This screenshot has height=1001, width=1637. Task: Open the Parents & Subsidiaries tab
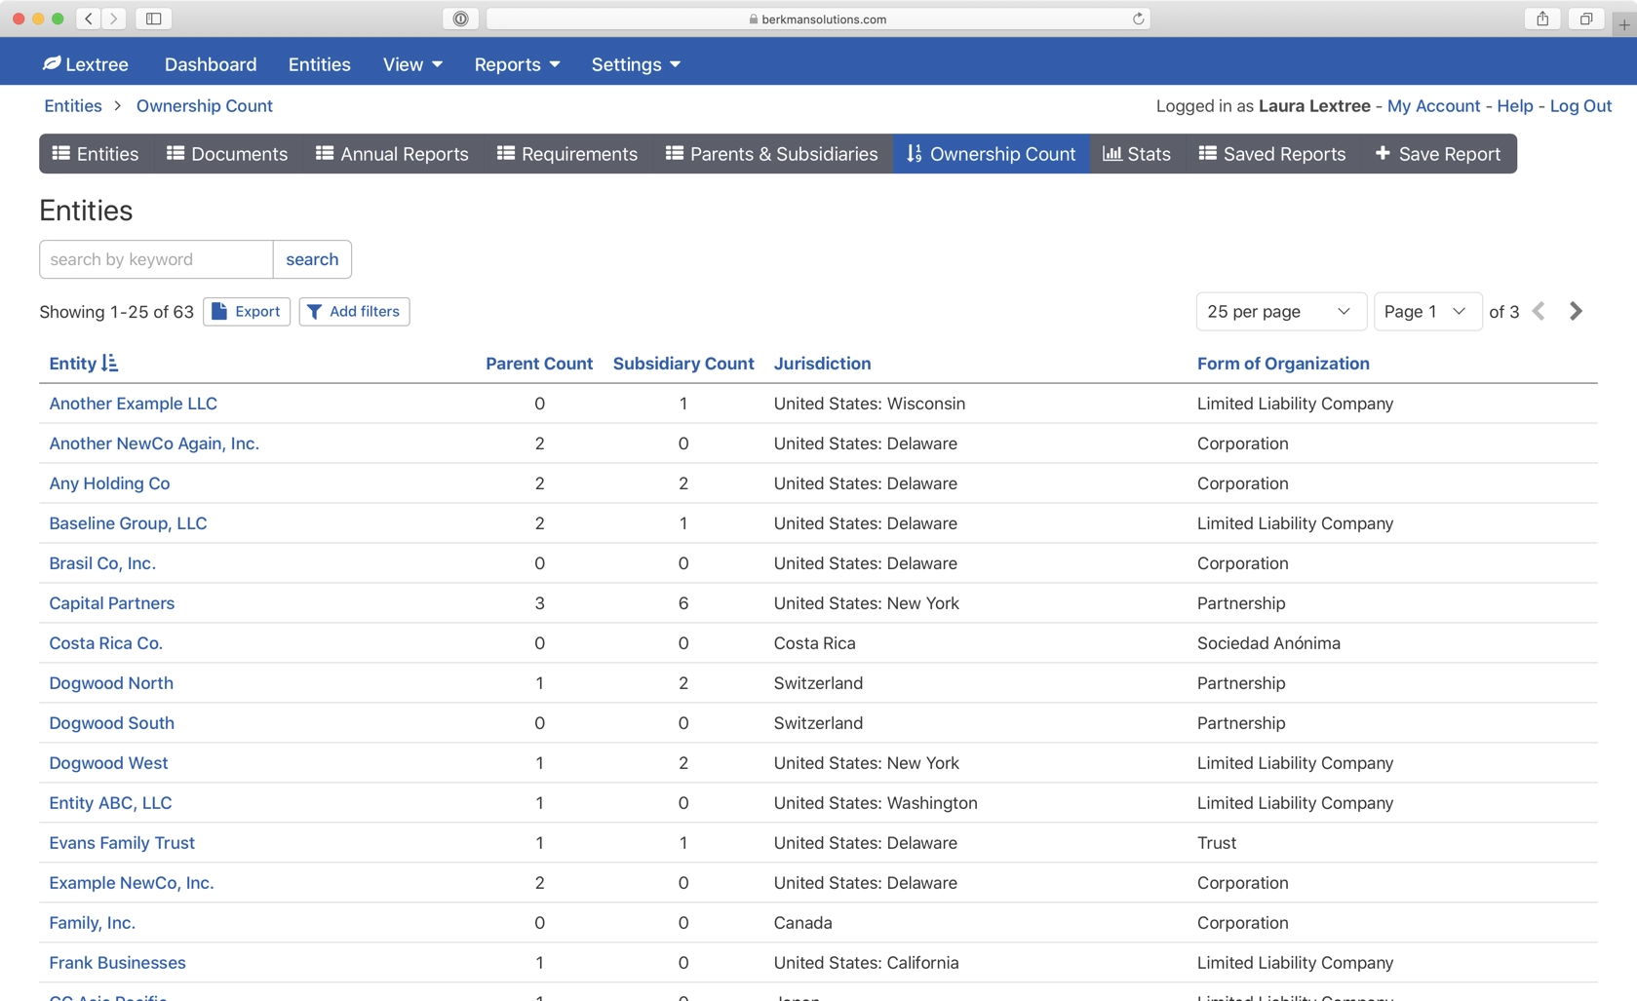point(771,154)
